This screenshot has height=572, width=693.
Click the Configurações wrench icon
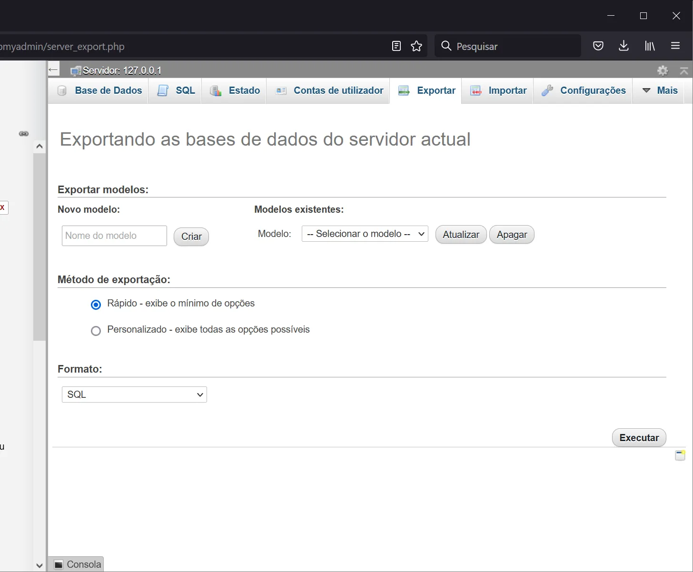547,90
